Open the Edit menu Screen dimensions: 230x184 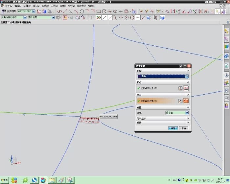pos(18,6)
